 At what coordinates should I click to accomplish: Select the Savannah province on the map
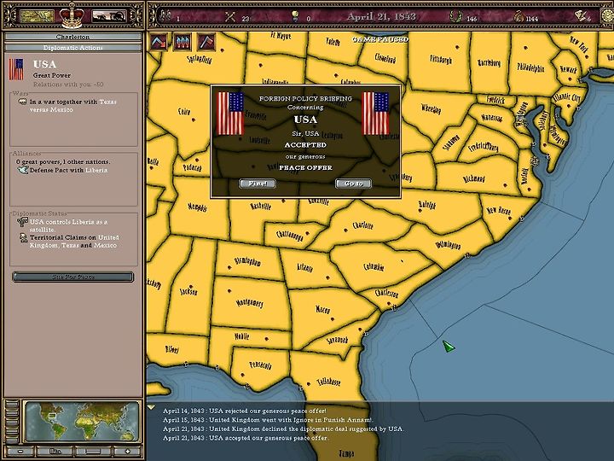338,340
